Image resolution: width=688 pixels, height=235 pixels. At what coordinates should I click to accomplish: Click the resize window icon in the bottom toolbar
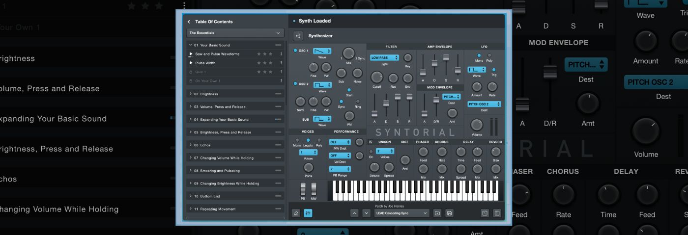click(x=485, y=213)
